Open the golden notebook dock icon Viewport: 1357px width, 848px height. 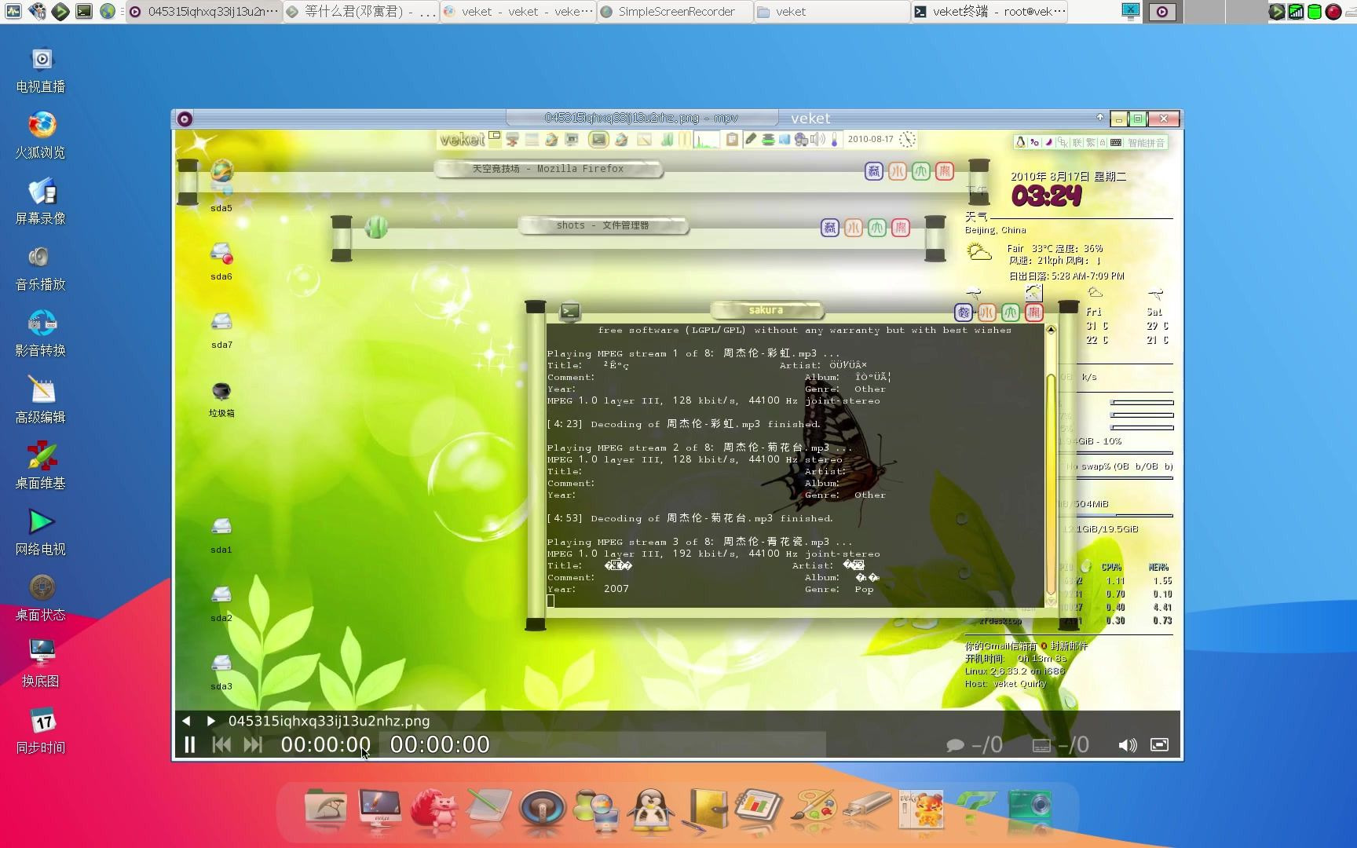tap(704, 809)
